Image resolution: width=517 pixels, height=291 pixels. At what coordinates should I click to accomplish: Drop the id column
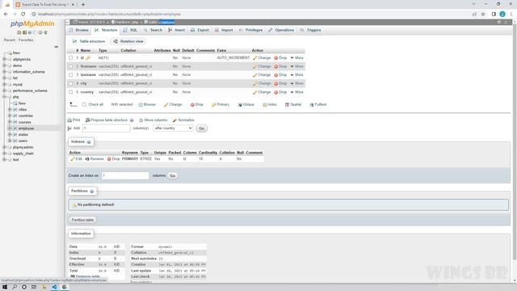tap(280, 57)
